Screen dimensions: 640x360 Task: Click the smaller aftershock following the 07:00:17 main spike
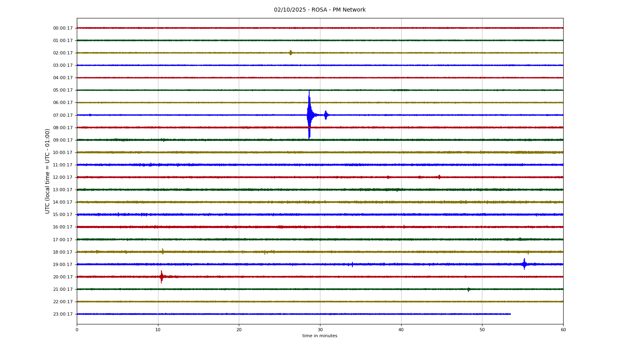(x=326, y=115)
